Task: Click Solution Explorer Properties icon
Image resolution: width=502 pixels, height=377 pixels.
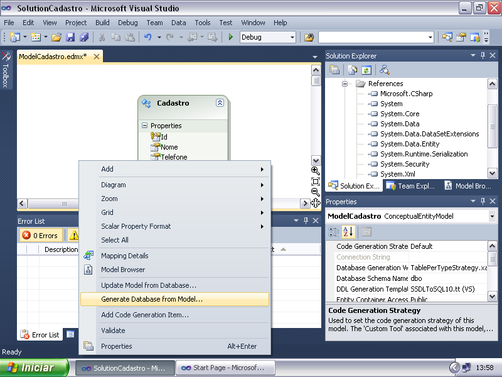Action: 334,70
